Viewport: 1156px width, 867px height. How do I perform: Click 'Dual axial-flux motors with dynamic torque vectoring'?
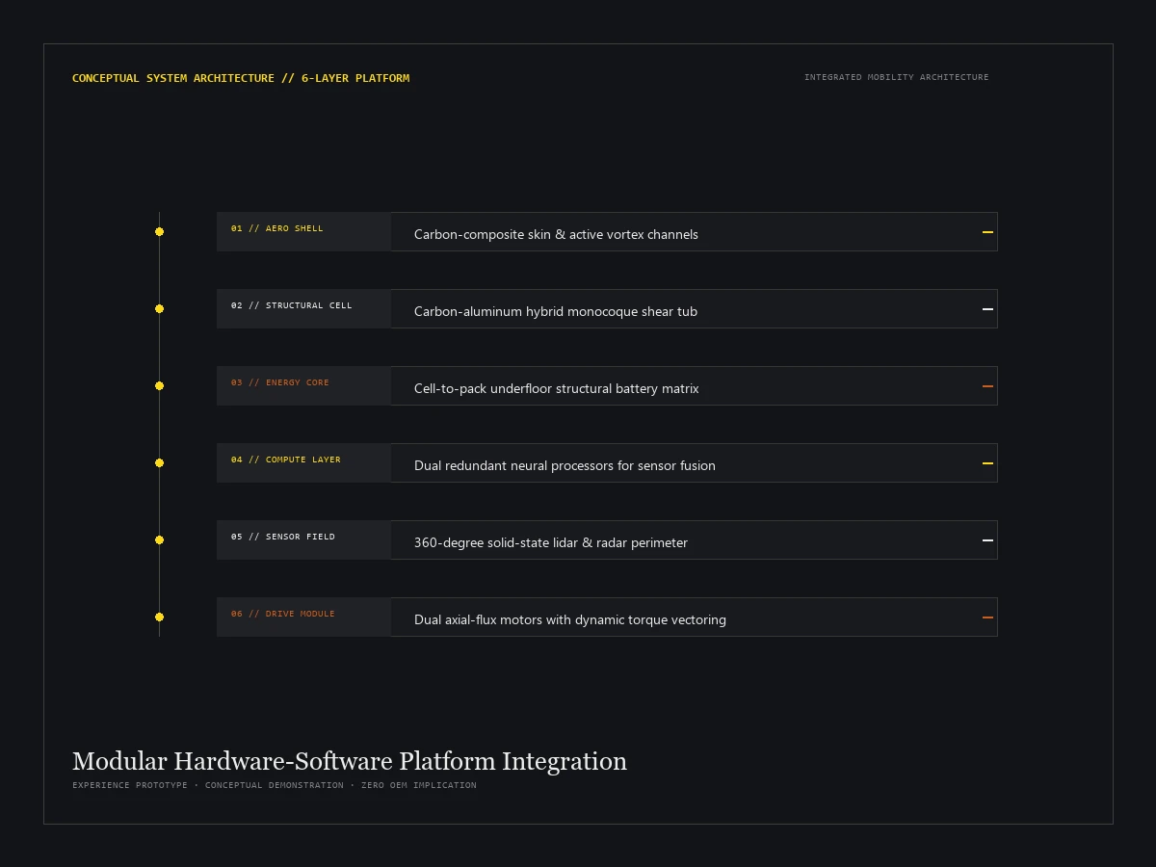tap(570, 619)
